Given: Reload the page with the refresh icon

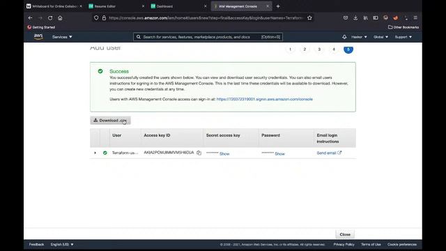Looking at the screenshot, I should [x=50, y=18].
